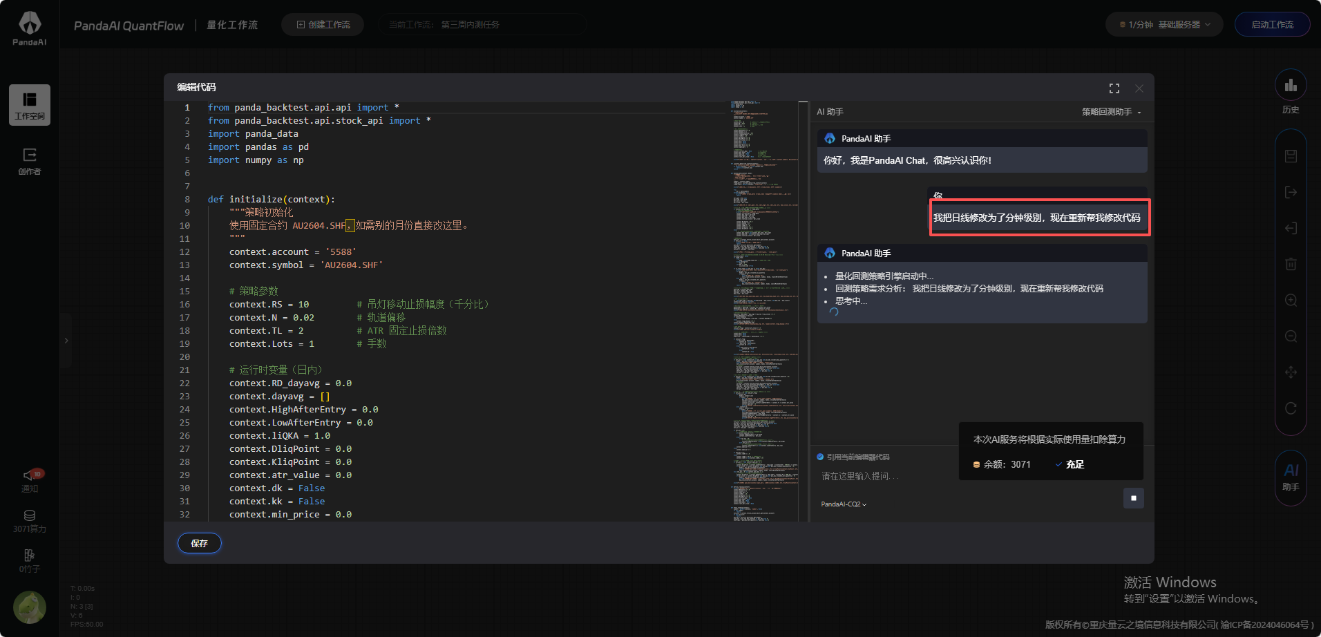Click the import arrow icon in right toolbar
The image size is (1321, 637).
pos(1291,228)
